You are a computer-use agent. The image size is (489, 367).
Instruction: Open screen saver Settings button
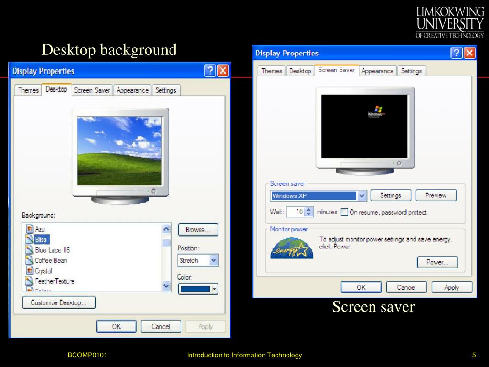[x=391, y=195]
